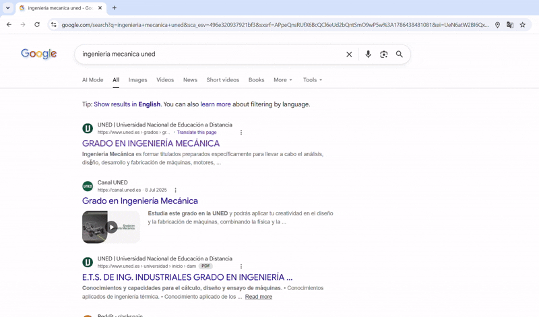Reload the current page
The width and height of the screenshot is (539, 317).
pos(37,25)
